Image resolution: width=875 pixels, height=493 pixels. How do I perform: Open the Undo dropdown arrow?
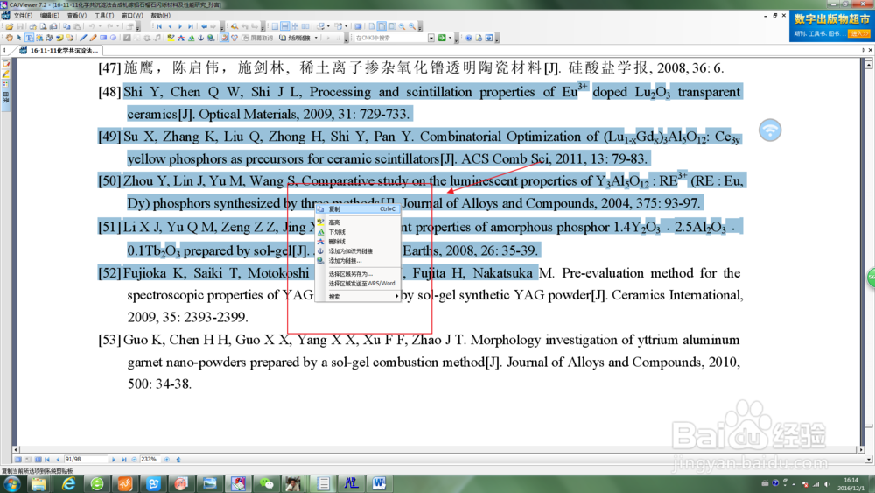click(100, 26)
